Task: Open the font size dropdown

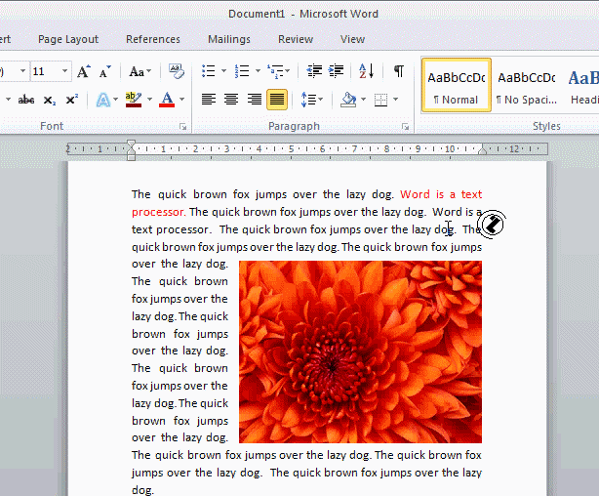Action: (x=65, y=72)
